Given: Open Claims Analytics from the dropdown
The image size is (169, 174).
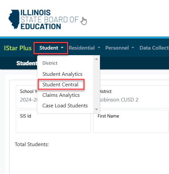Looking at the screenshot, I should tap(61, 95).
